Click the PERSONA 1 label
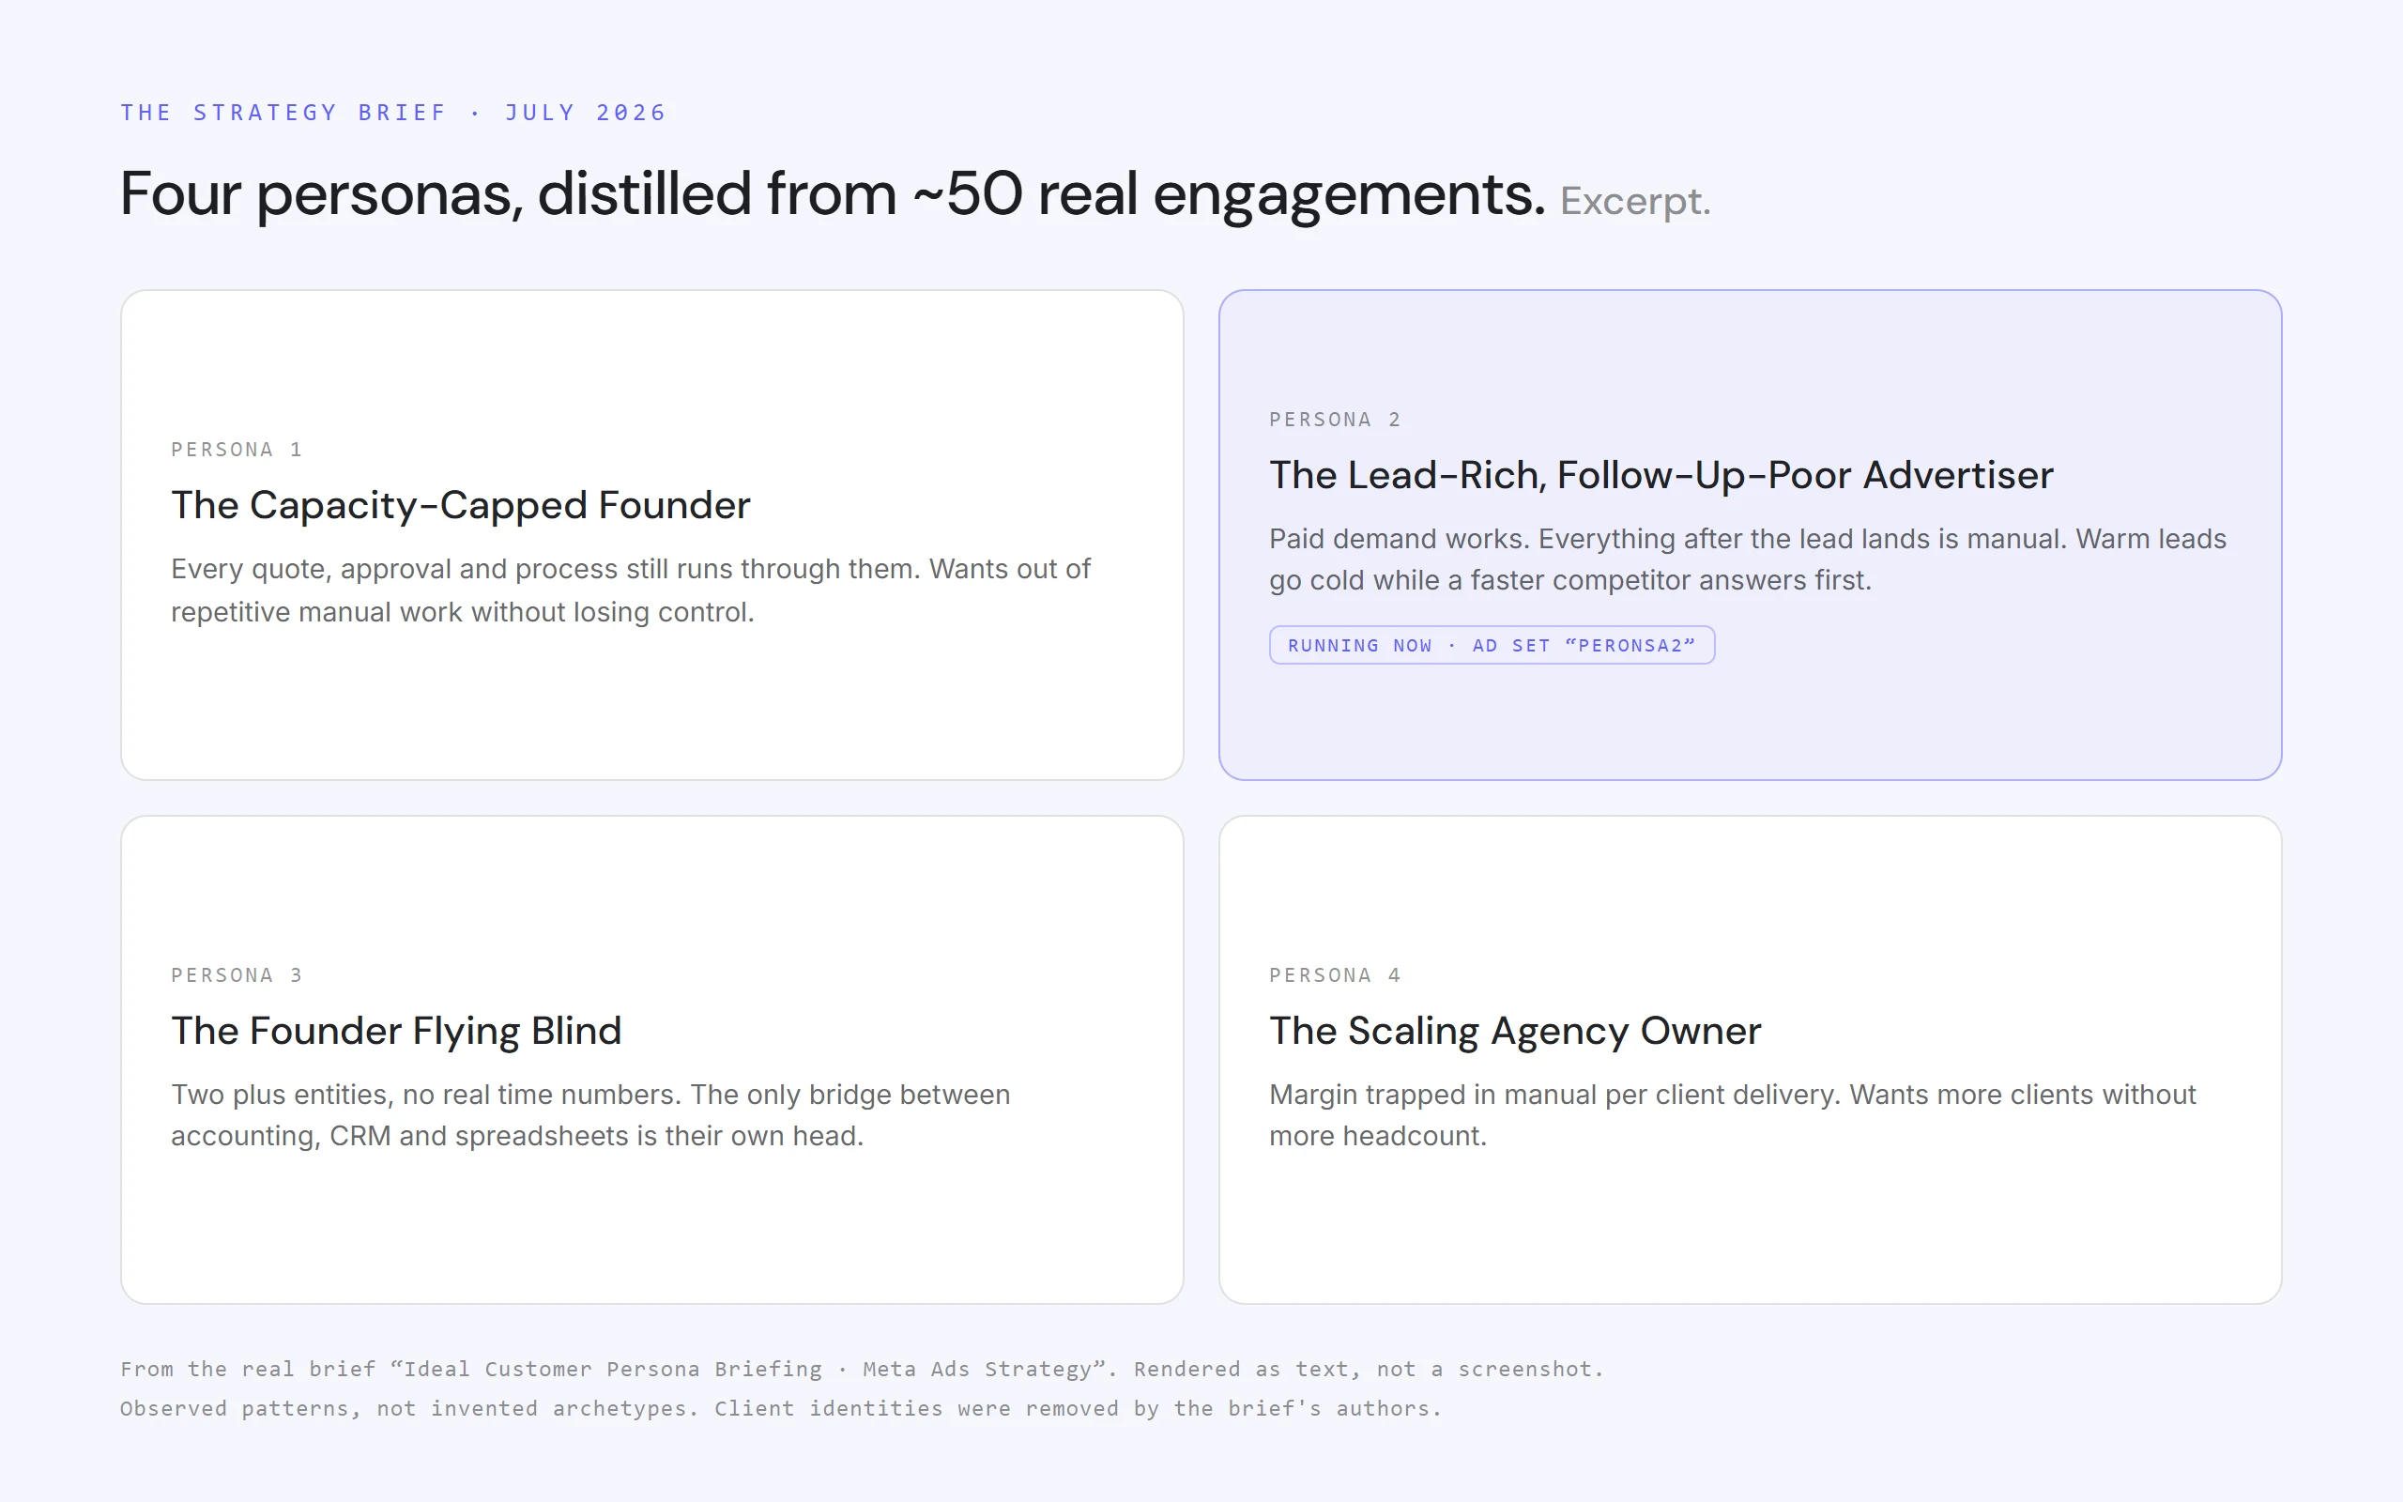2403x1502 pixels. click(237, 450)
